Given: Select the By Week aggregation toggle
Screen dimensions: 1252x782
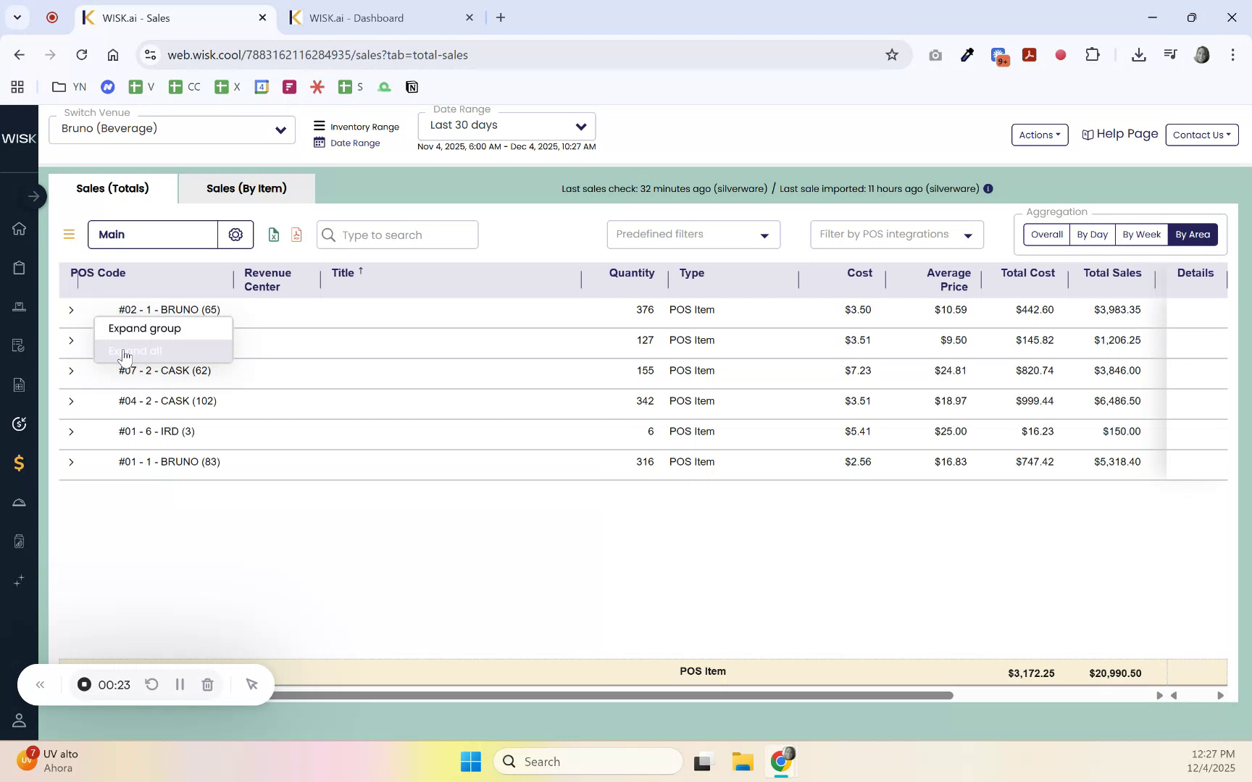Looking at the screenshot, I should click(1140, 234).
